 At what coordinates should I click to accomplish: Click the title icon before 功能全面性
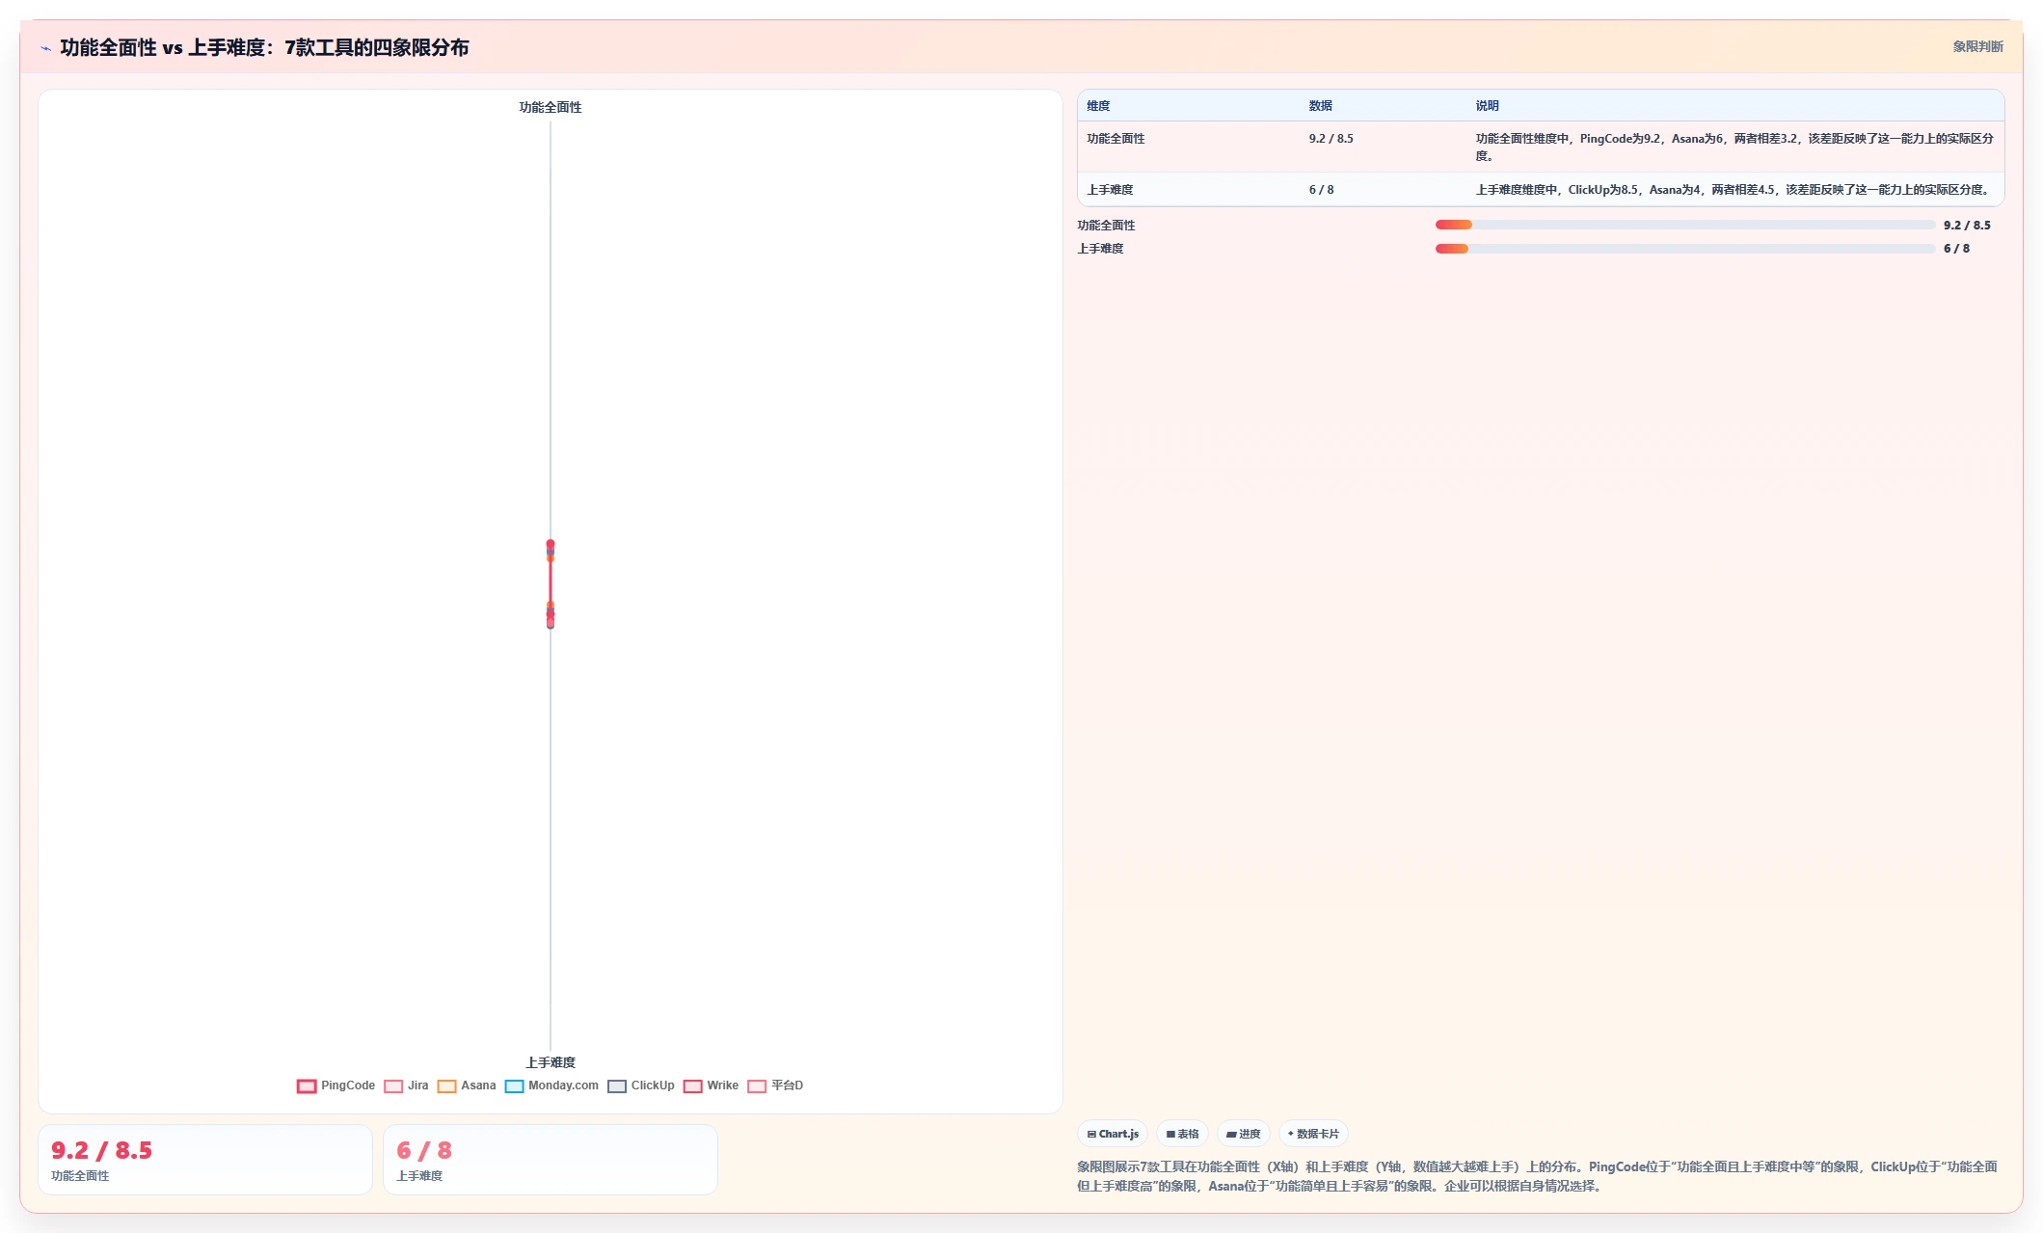(x=46, y=48)
